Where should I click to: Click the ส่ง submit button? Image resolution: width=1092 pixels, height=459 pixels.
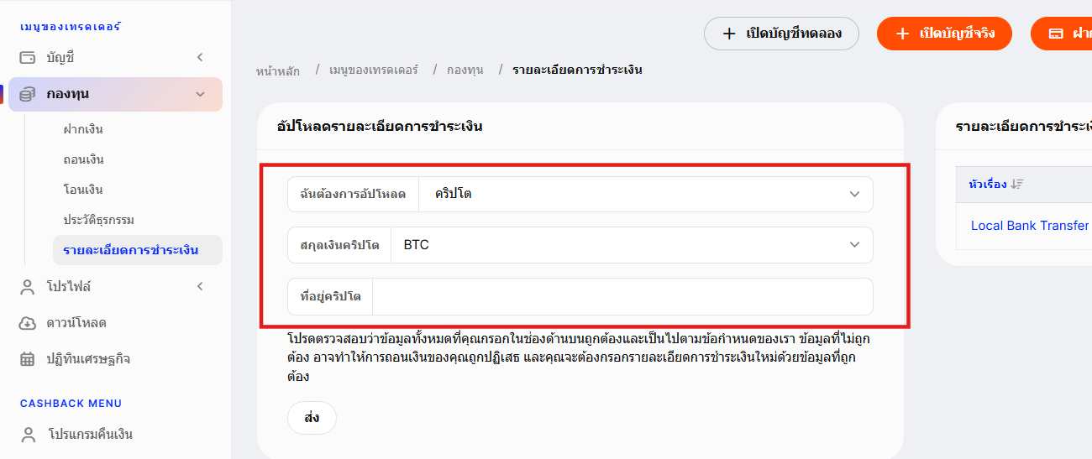pos(312,418)
